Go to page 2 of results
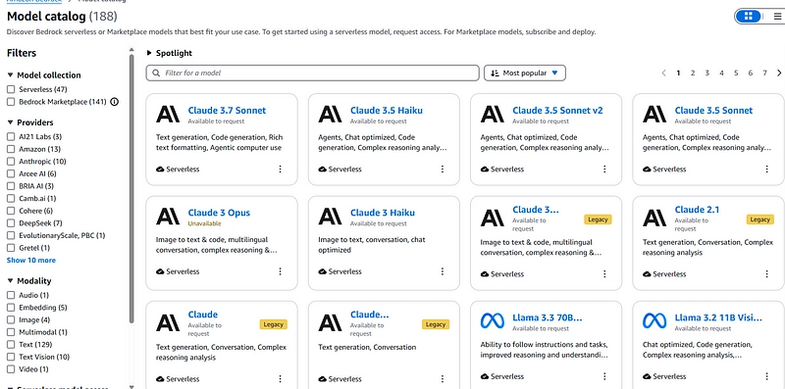 [x=693, y=73]
